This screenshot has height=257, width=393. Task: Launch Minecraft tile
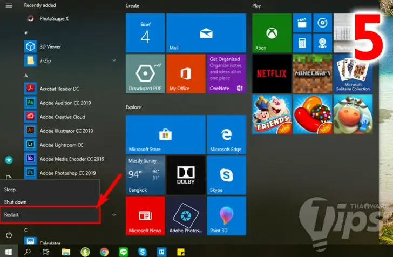312,74
